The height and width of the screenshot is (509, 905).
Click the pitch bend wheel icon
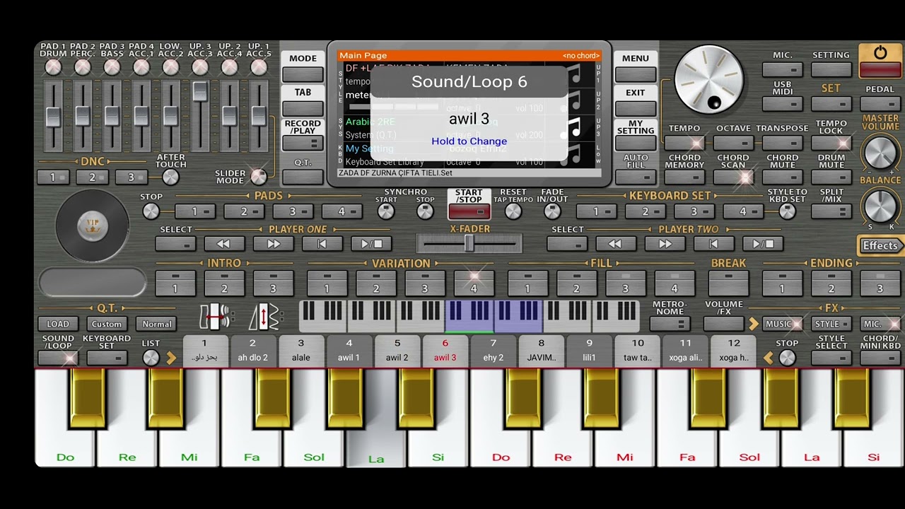(215, 317)
